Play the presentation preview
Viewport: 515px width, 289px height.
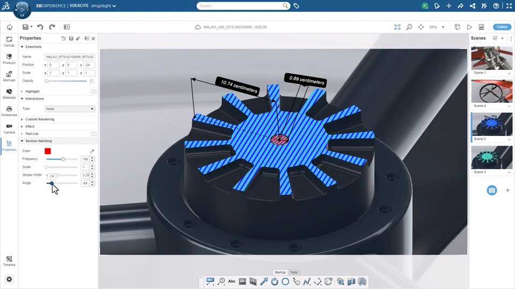coord(469,27)
